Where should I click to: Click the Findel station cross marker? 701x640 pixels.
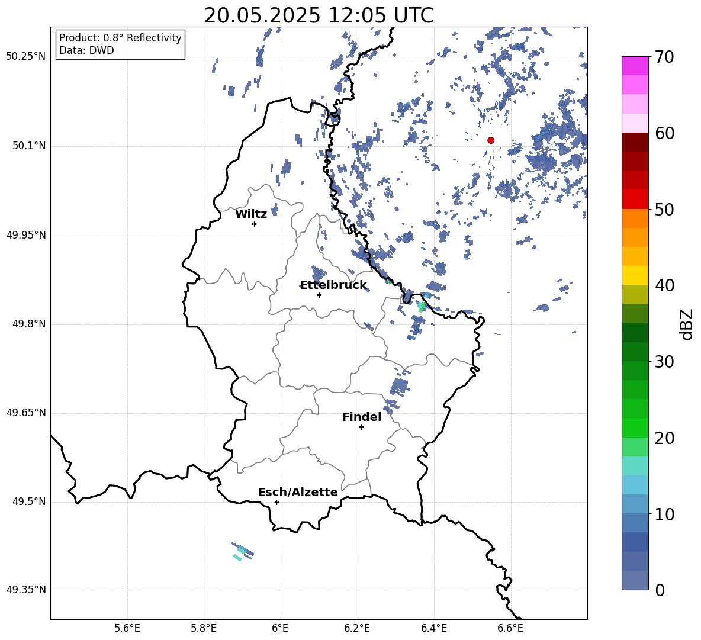pos(361,427)
